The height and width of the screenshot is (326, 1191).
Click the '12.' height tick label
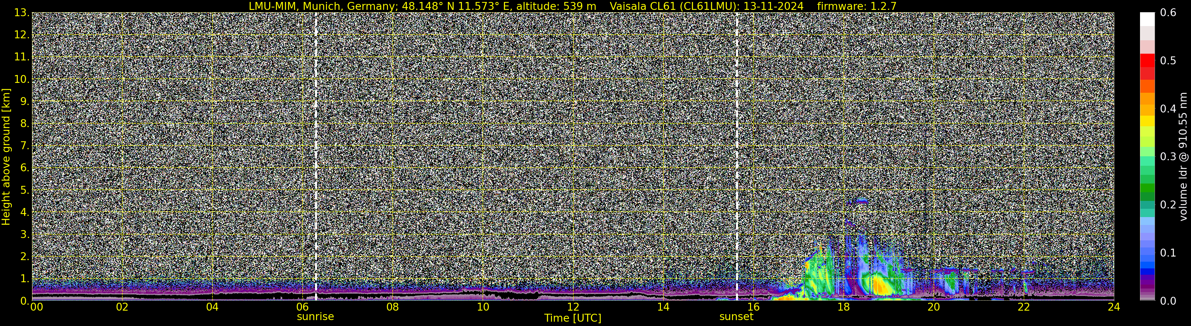pyautogui.click(x=22, y=35)
